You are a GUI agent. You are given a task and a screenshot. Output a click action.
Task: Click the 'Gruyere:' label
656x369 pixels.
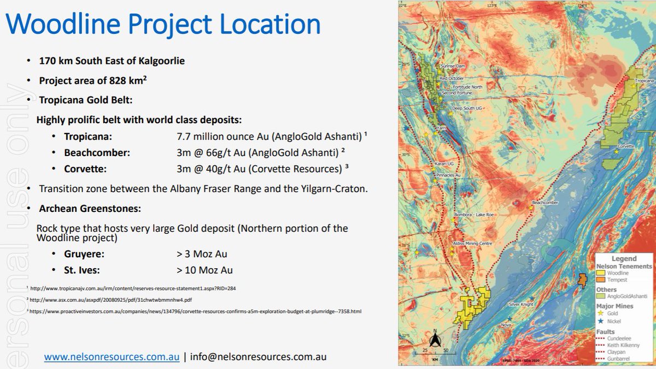tap(84, 254)
